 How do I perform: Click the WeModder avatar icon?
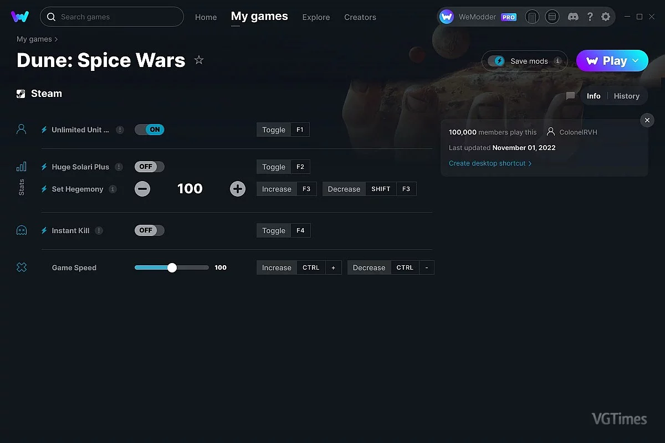[447, 17]
